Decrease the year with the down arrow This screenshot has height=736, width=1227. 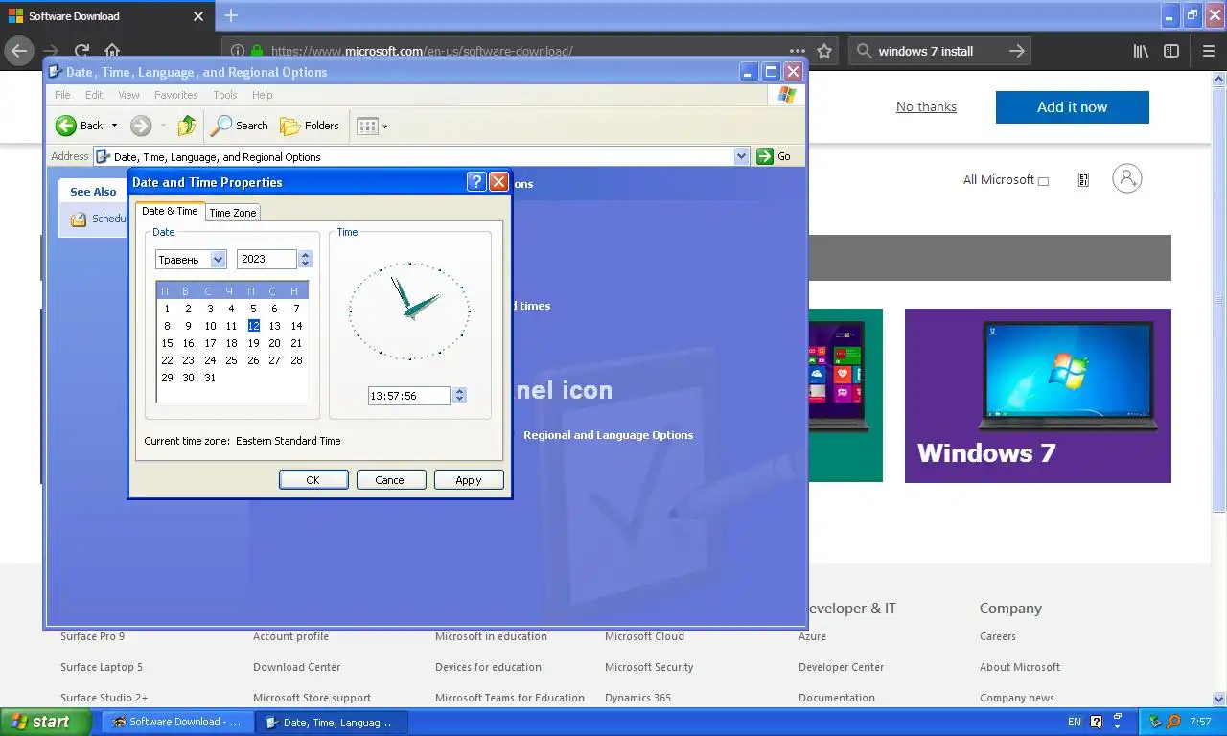click(305, 264)
